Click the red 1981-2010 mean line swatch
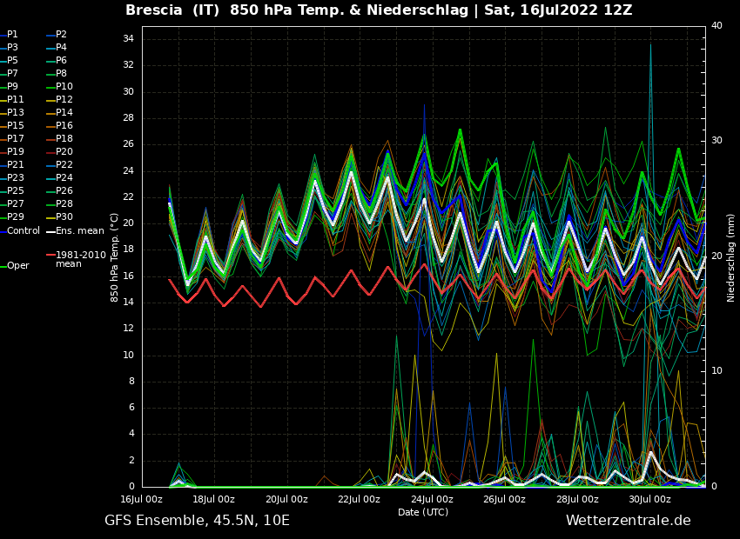 [50, 256]
